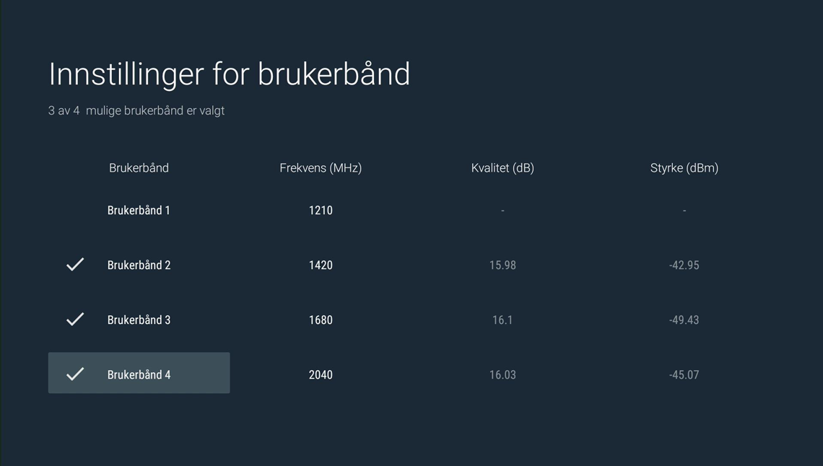This screenshot has height=466, width=823.
Task: Click the checkmark next to Brukerbånd 4
Action: (74, 373)
